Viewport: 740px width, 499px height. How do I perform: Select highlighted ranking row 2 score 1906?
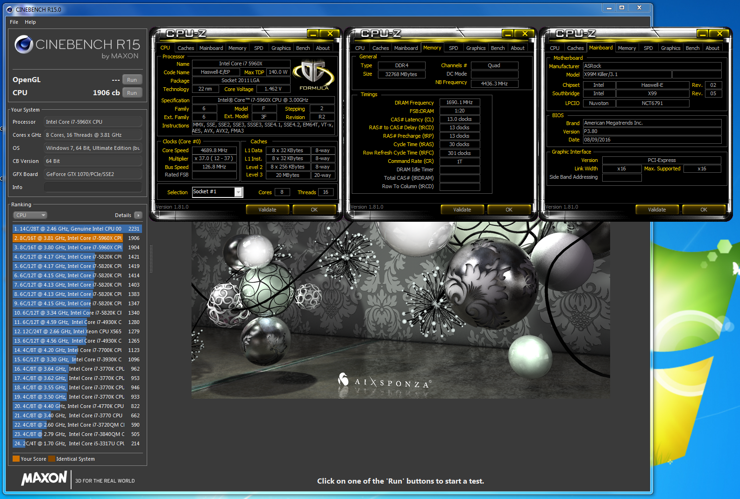[77, 238]
